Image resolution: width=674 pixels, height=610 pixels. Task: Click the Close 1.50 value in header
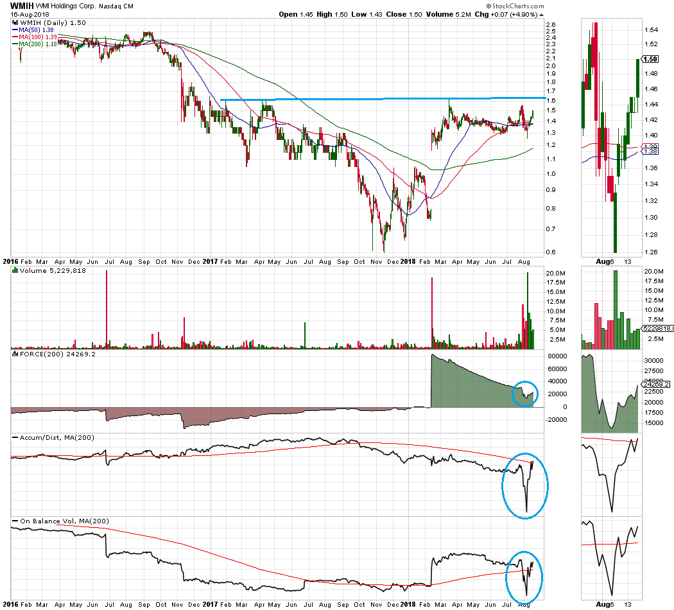click(x=404, y=14)
